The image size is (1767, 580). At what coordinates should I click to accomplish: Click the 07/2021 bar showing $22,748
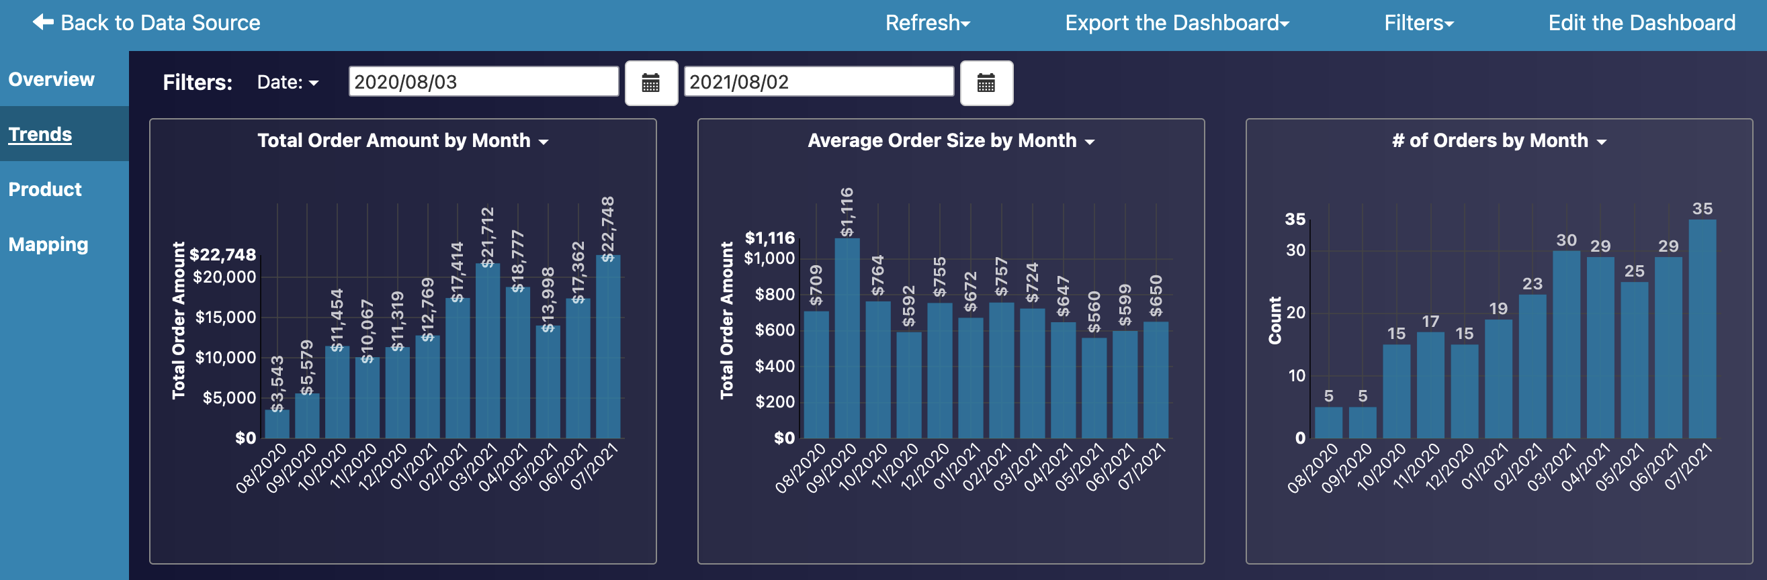608,350
